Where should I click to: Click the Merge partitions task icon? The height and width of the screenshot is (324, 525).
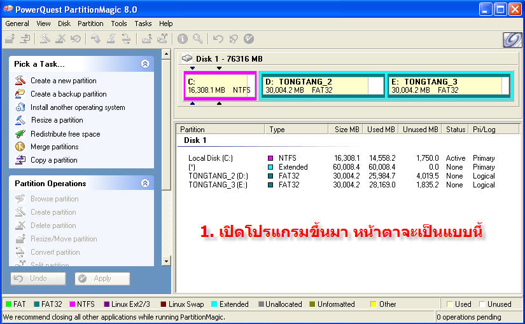point(20,147)
